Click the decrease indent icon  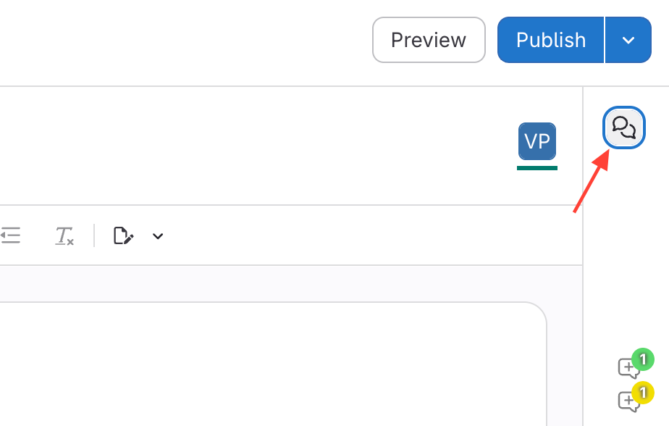10,235
